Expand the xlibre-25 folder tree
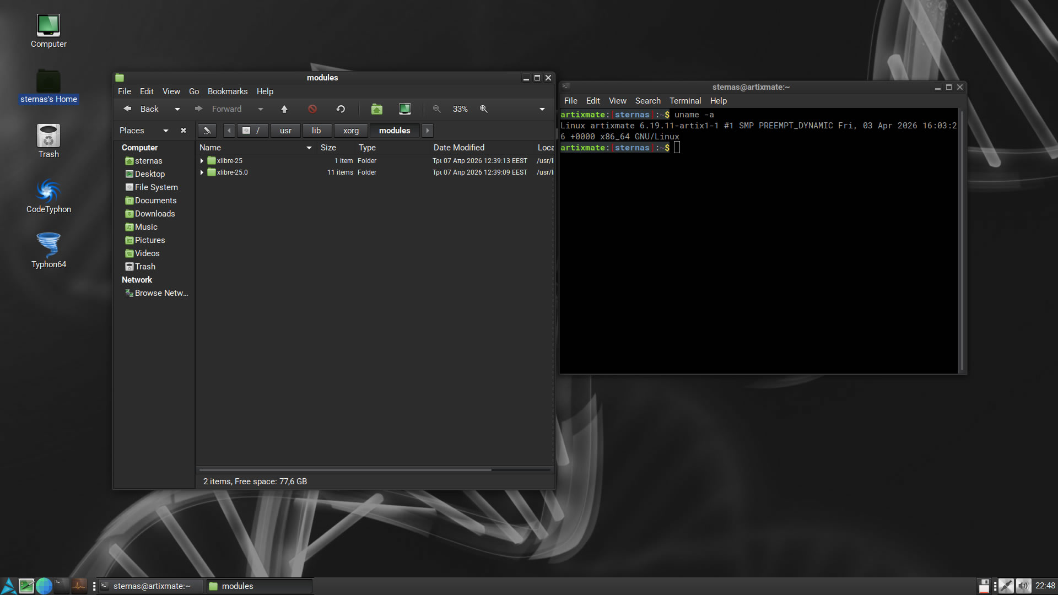The width and height of the screenshot is (1058, 595). [202, 161]
